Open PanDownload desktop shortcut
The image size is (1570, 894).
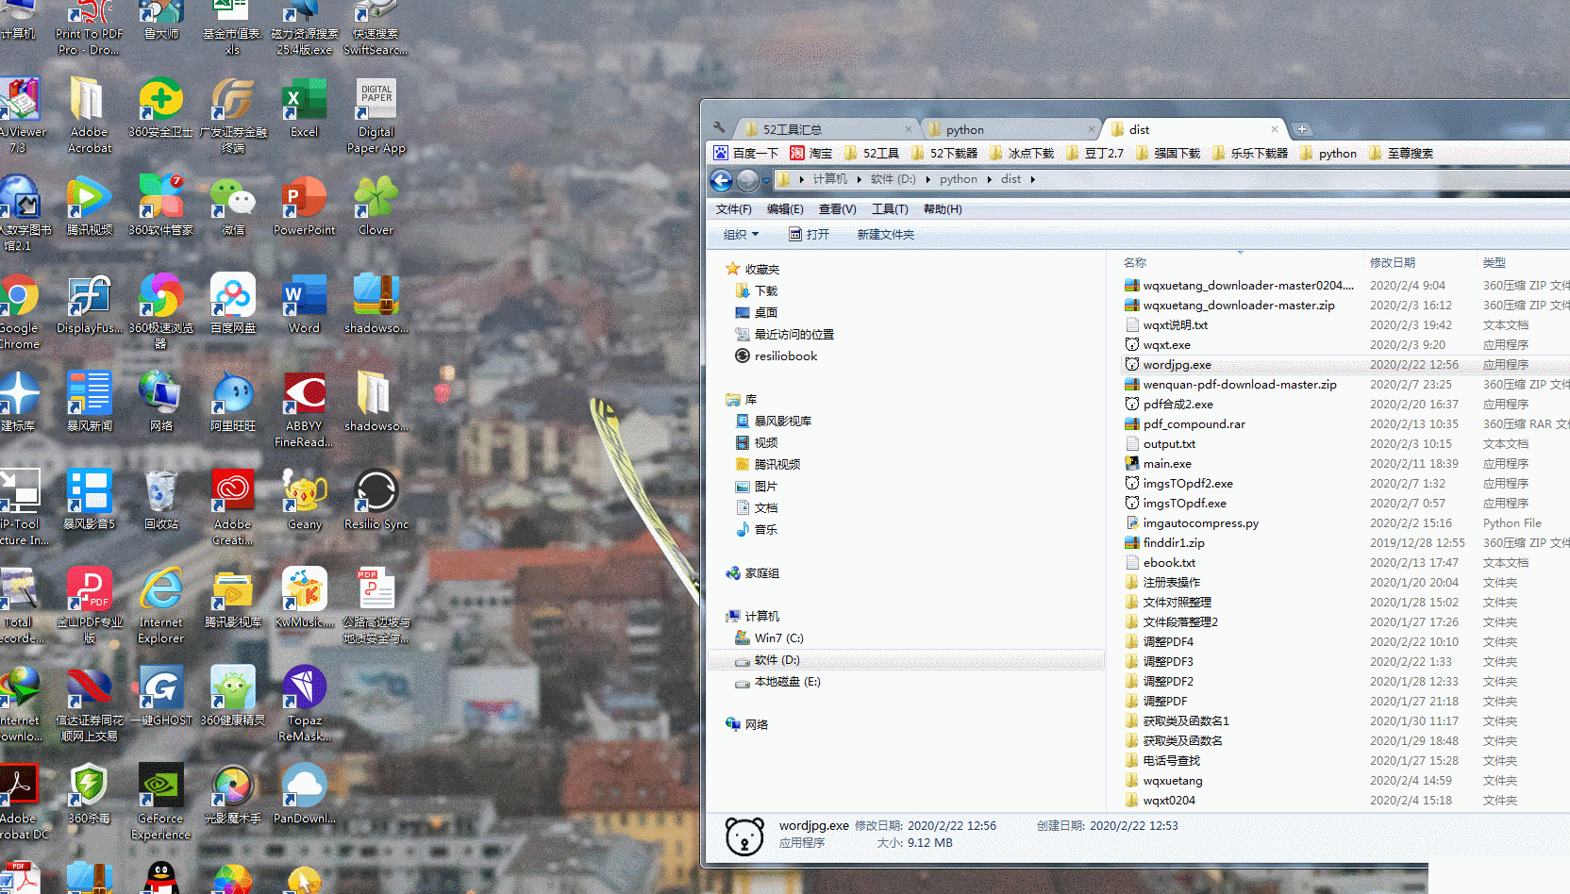[x=304, y=794]
